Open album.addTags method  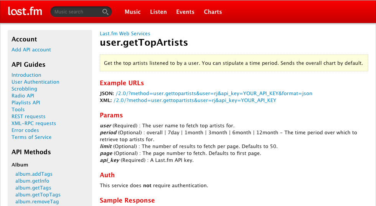[x=34, y=174]
